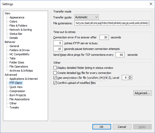Image resolution: width=155 pixels, height=133 pixels.
Task: Select Status Bar settings
Action: pos(16,34)
